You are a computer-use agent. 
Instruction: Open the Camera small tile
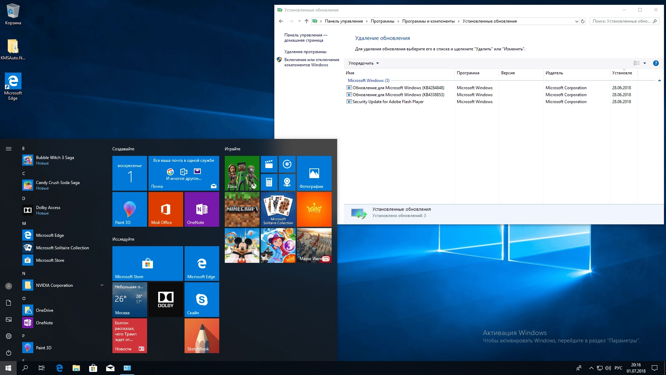pos(287,182)
